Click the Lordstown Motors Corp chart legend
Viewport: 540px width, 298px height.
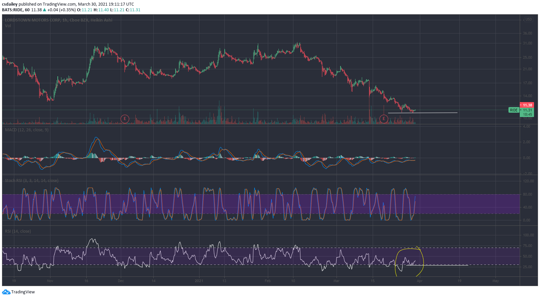[58, 20]
